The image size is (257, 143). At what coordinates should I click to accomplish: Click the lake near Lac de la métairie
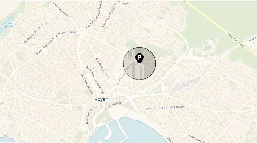click(5, 30)
